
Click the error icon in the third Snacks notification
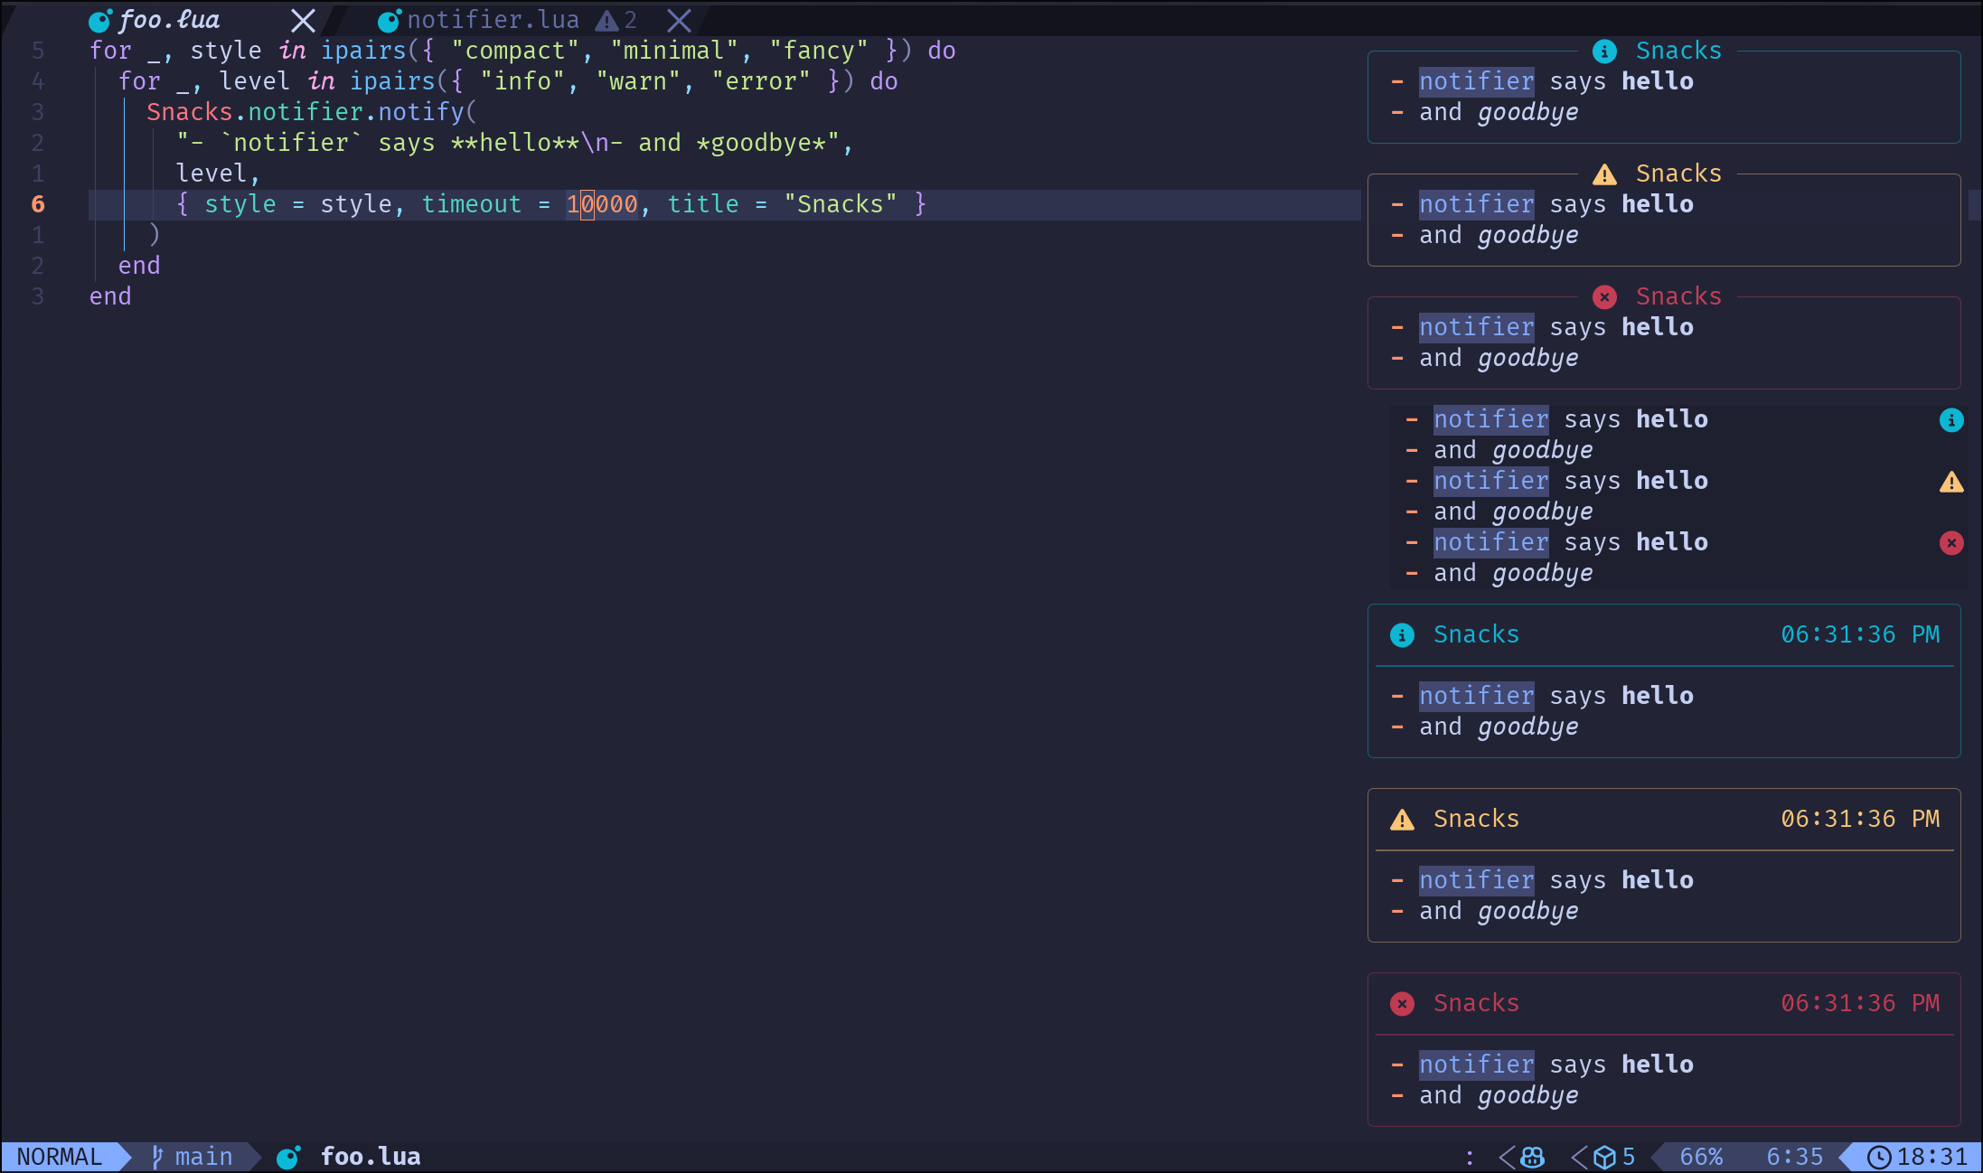[1604, 296]
